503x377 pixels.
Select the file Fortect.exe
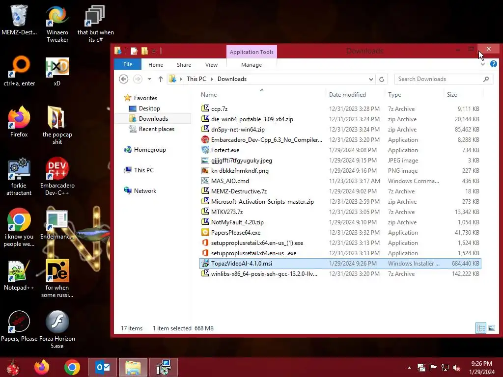pos(340,150)
